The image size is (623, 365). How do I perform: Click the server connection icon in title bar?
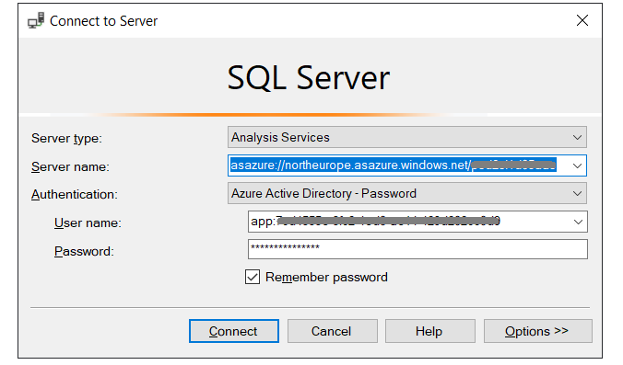click(36, 20)
